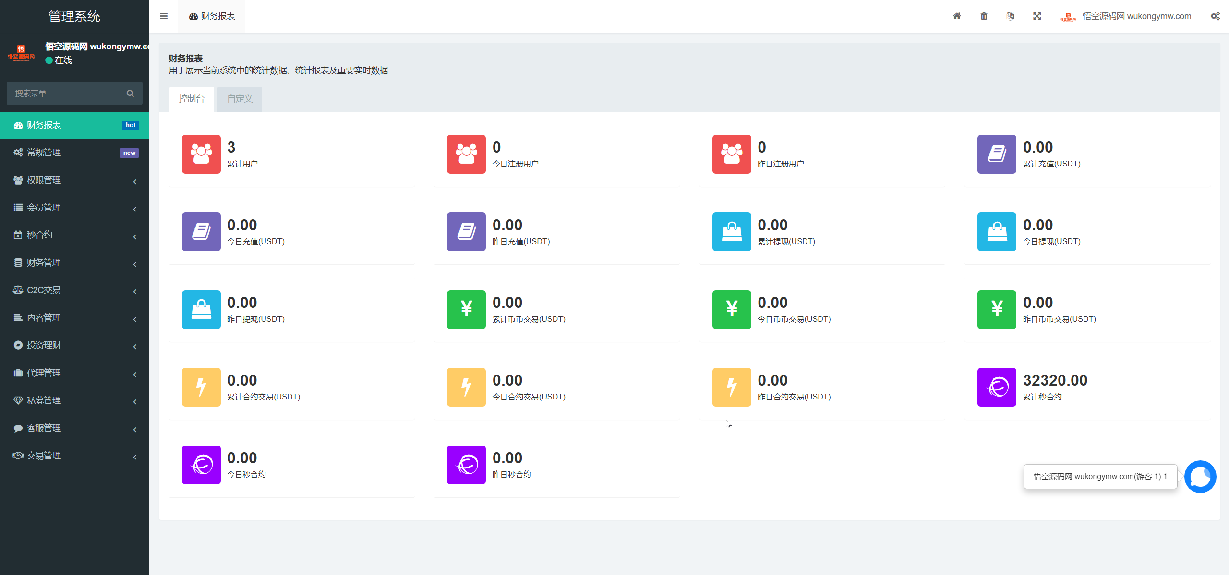Toggle fullscreen with the expand icon
The width and height of the screenshot is (1229, 575).
(1037, 16)
